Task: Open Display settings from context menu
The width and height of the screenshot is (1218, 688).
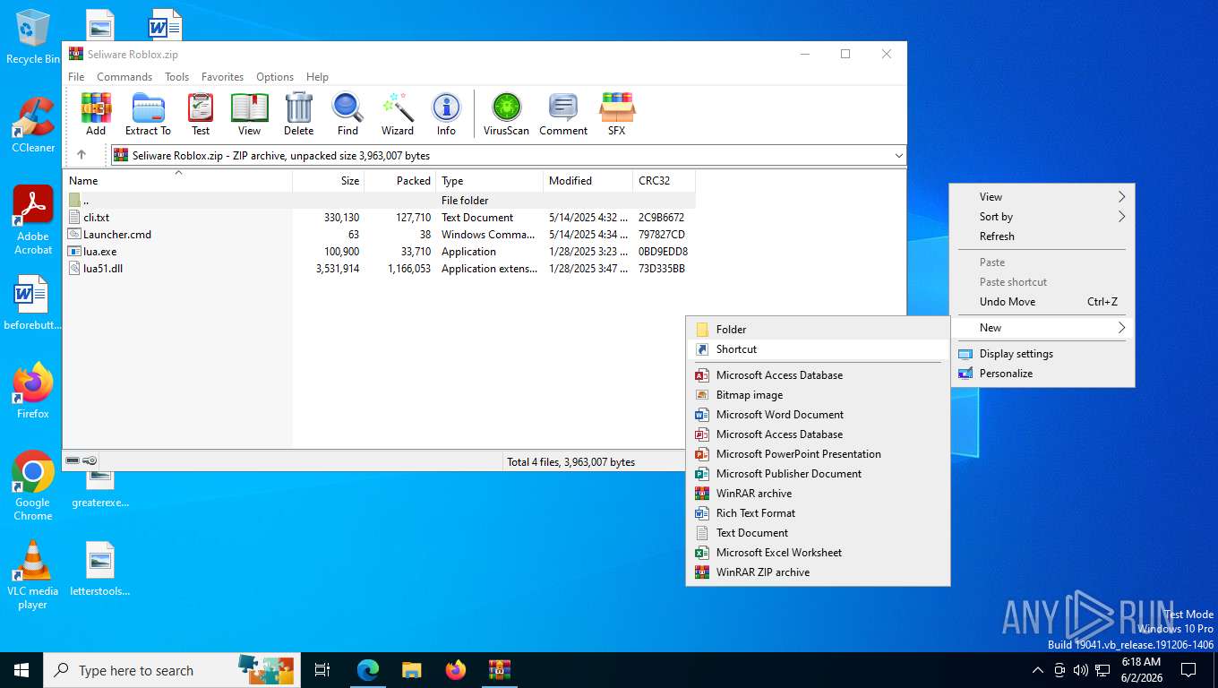Action: [1042, 354]
